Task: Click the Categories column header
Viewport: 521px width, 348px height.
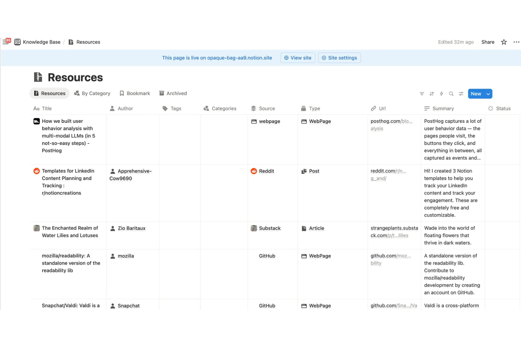Action: pos(220,109)
